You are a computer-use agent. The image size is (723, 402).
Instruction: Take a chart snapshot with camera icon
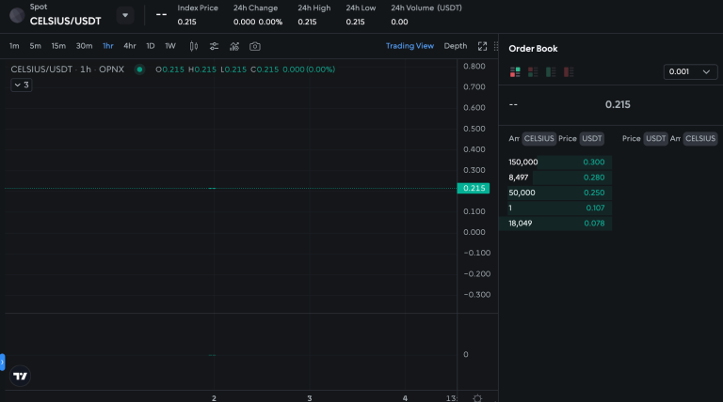(255, 46)
